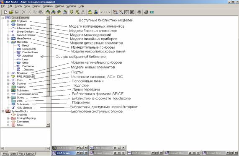This screenshot has width=239, height=156.
Task: Click the Copy icon in the toolbar
Action: point(35,12)
